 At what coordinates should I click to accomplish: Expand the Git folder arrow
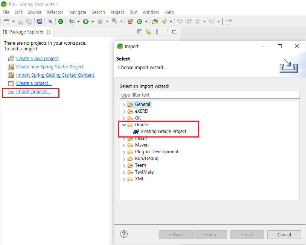[124, 118]
